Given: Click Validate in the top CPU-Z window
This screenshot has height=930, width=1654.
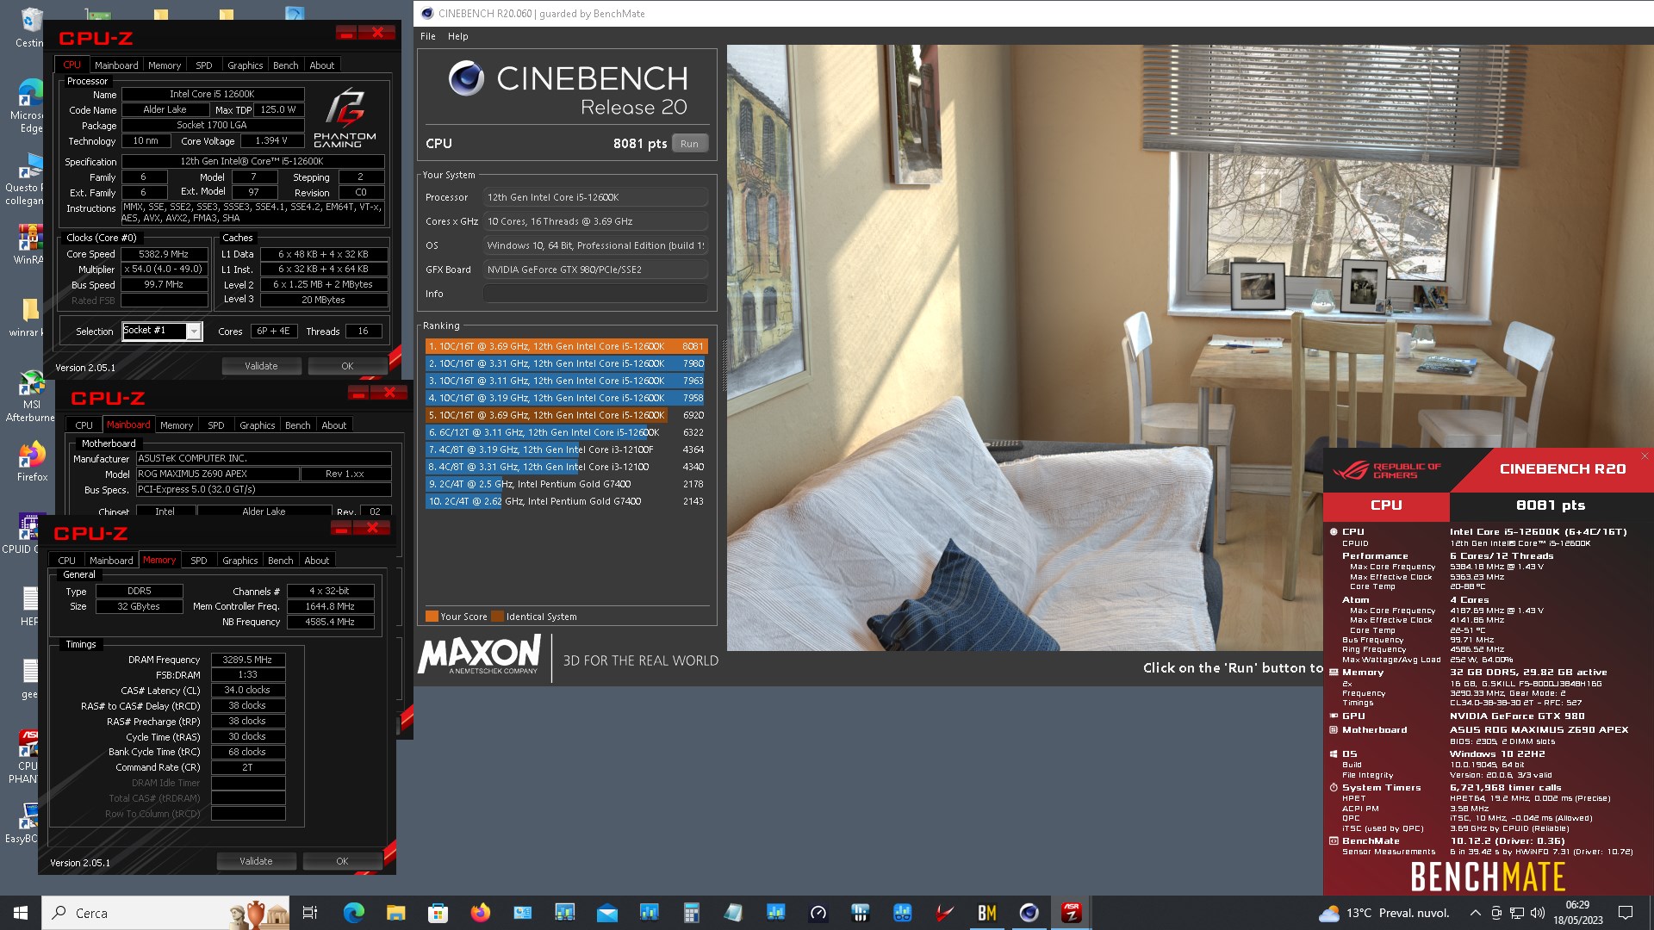Looking at the screenshot, I should [261, 366].
